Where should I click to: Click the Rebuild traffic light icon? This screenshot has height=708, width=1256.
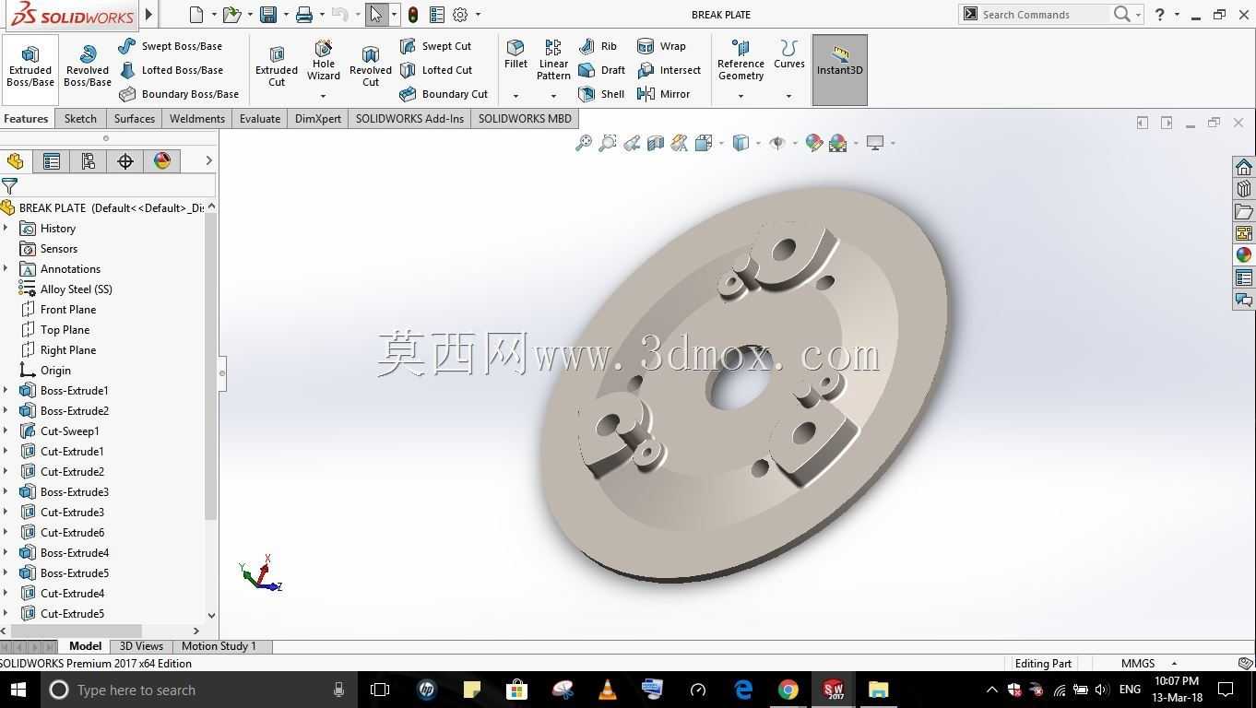pos(413,15)
